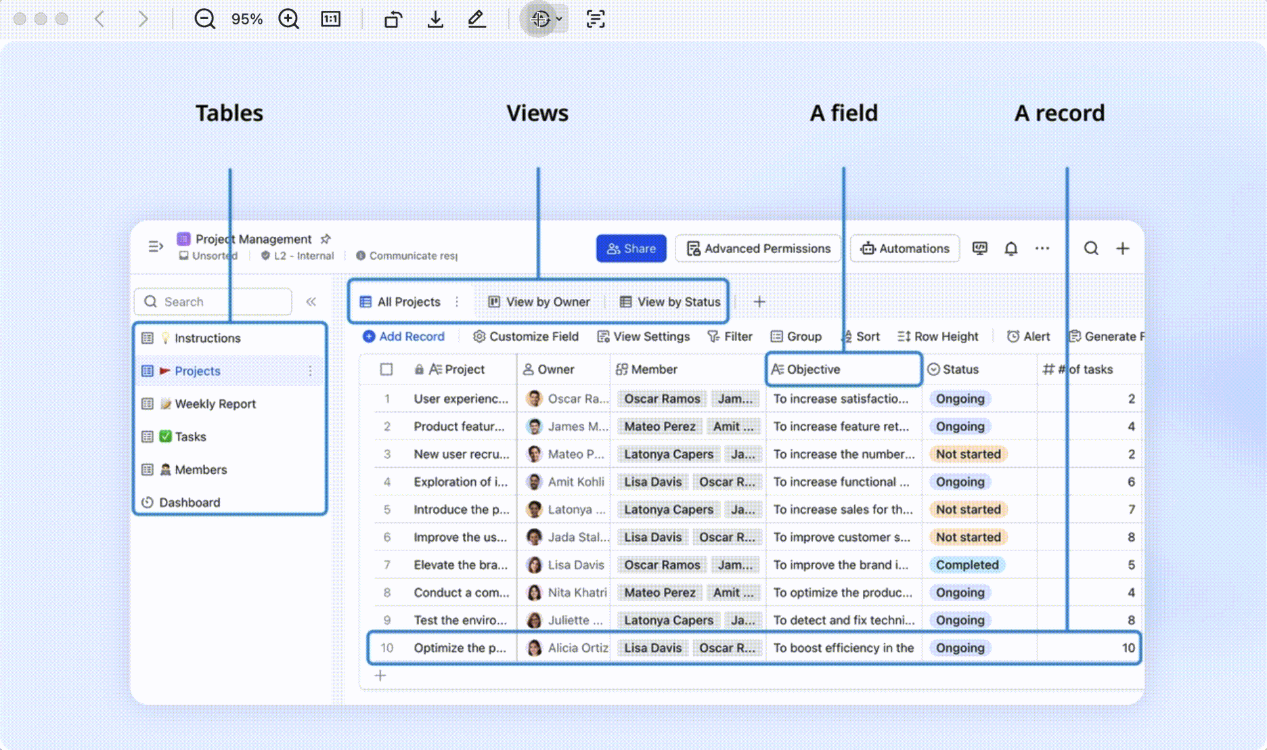
Task: Click the rotate image icon
Action: click(x=393, y=19)
